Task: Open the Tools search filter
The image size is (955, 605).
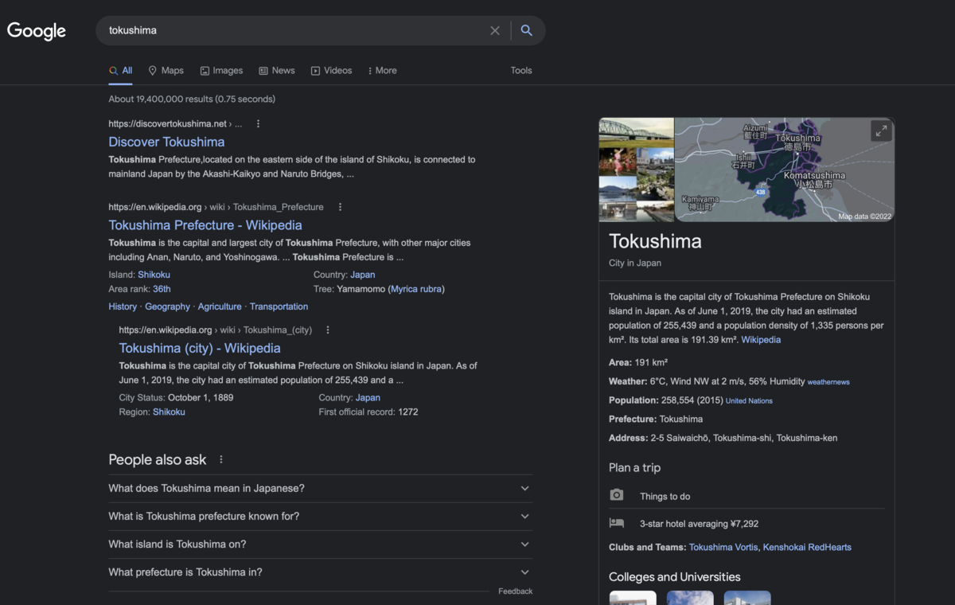Action: coord(521,71)
